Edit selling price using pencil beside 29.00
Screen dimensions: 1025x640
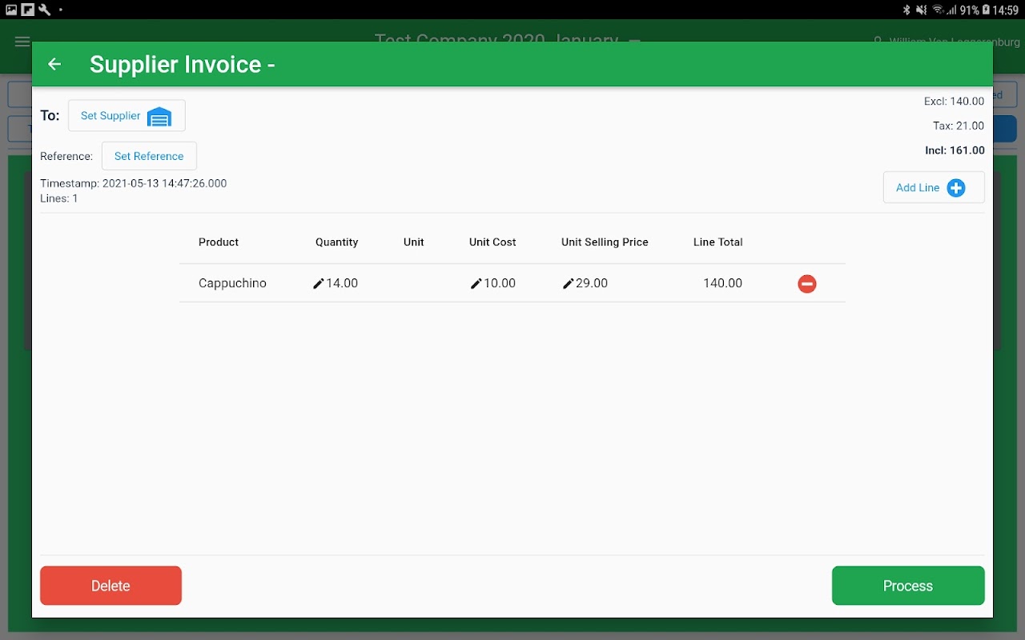(x=569, y=283)
